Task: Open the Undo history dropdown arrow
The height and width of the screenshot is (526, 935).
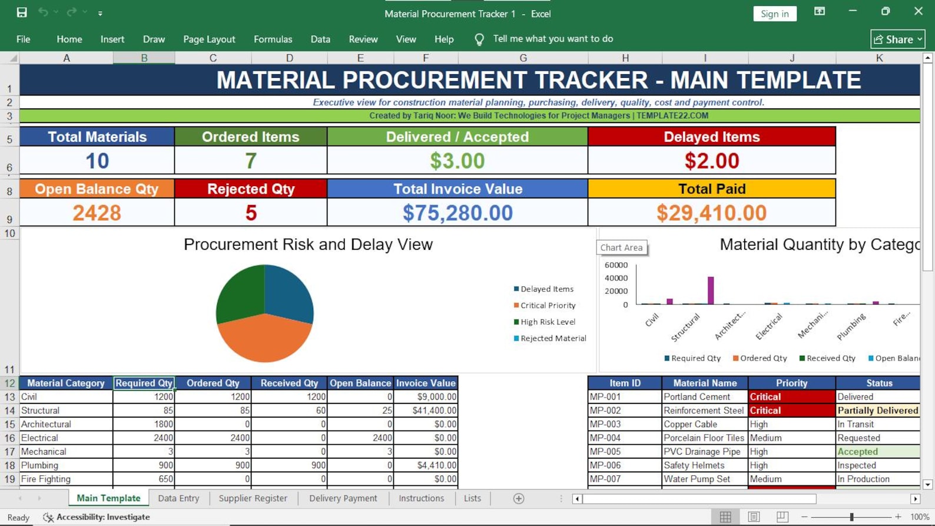Action: (56, 12)
